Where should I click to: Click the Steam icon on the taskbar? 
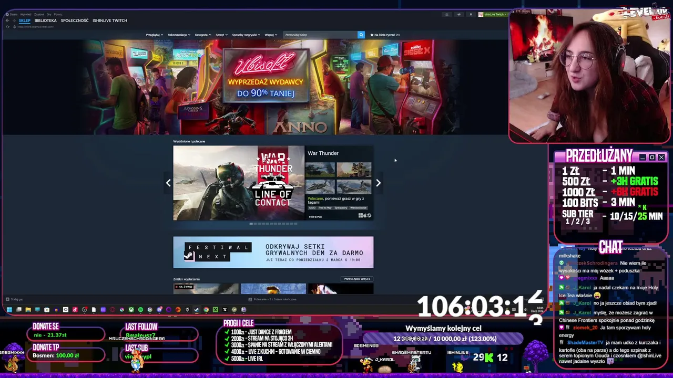[x=196, y=310]
